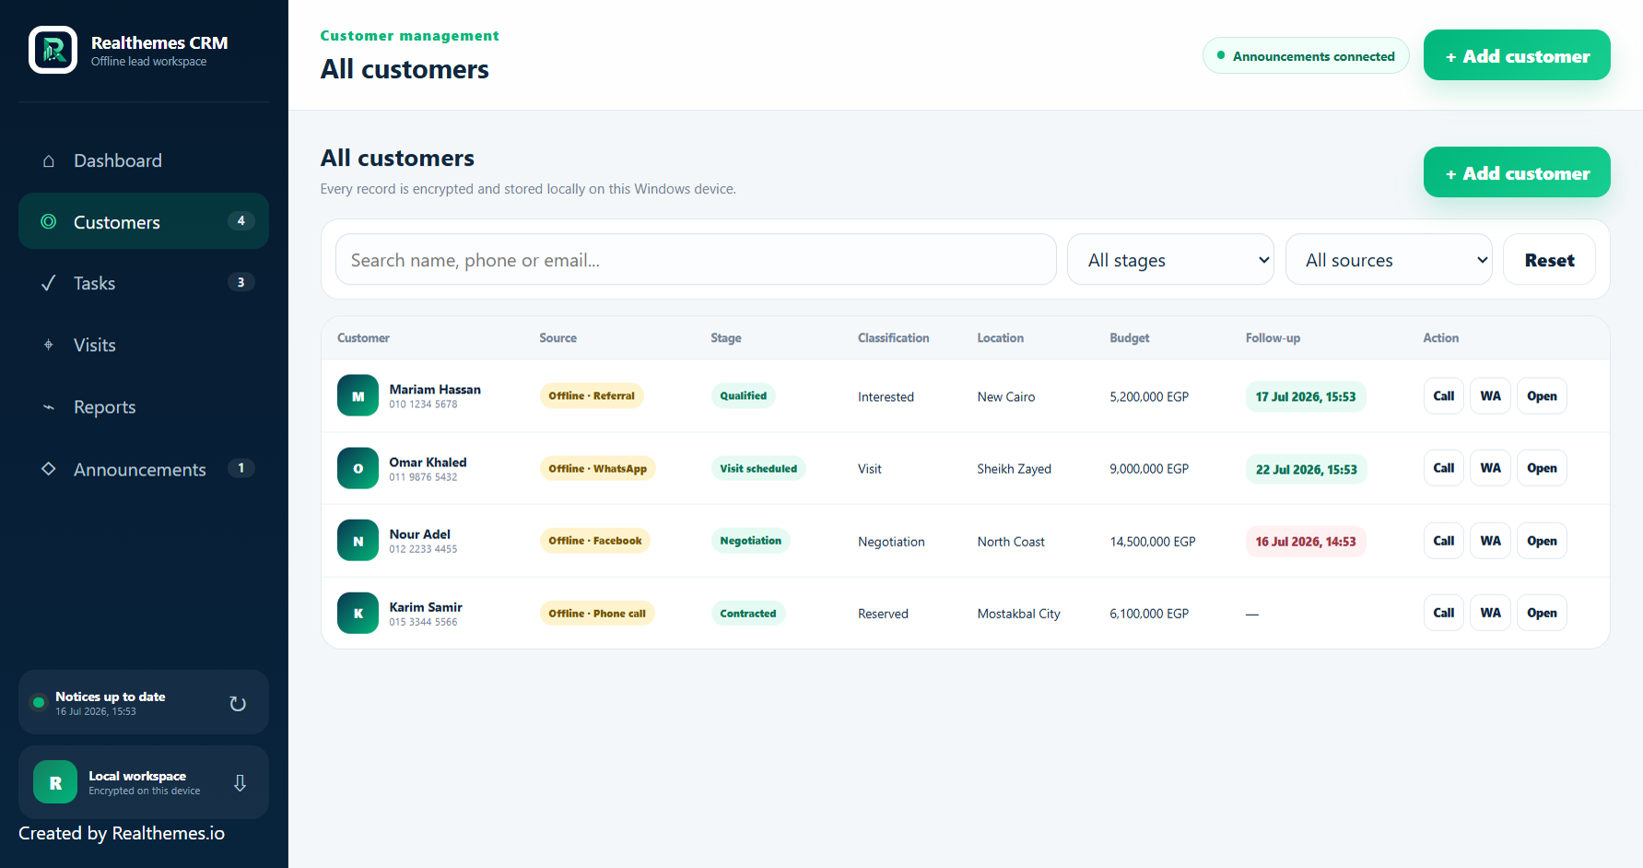Click the Realthemes CRM logo icon

tap(53, 50)
